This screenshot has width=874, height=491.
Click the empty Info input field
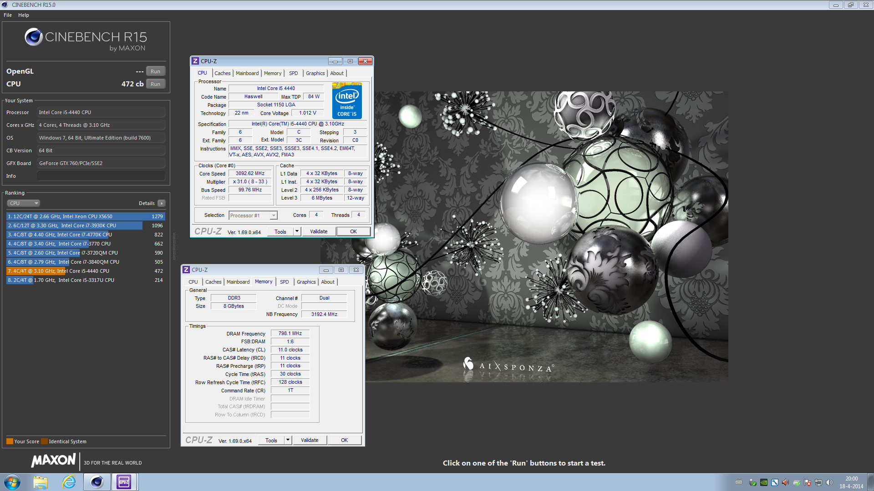[x=101, y=176]
